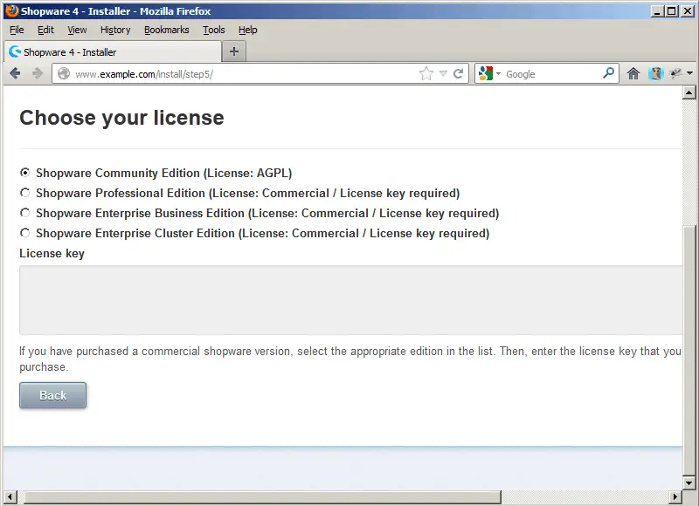The image size is (699, 506).
Task: Bookmark this page with the star icon
Action: coord(426,73)
